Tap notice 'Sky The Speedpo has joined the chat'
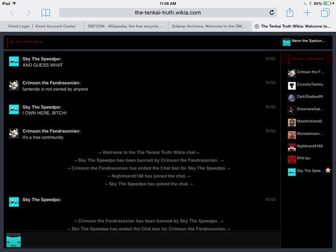 pos(149,184)
